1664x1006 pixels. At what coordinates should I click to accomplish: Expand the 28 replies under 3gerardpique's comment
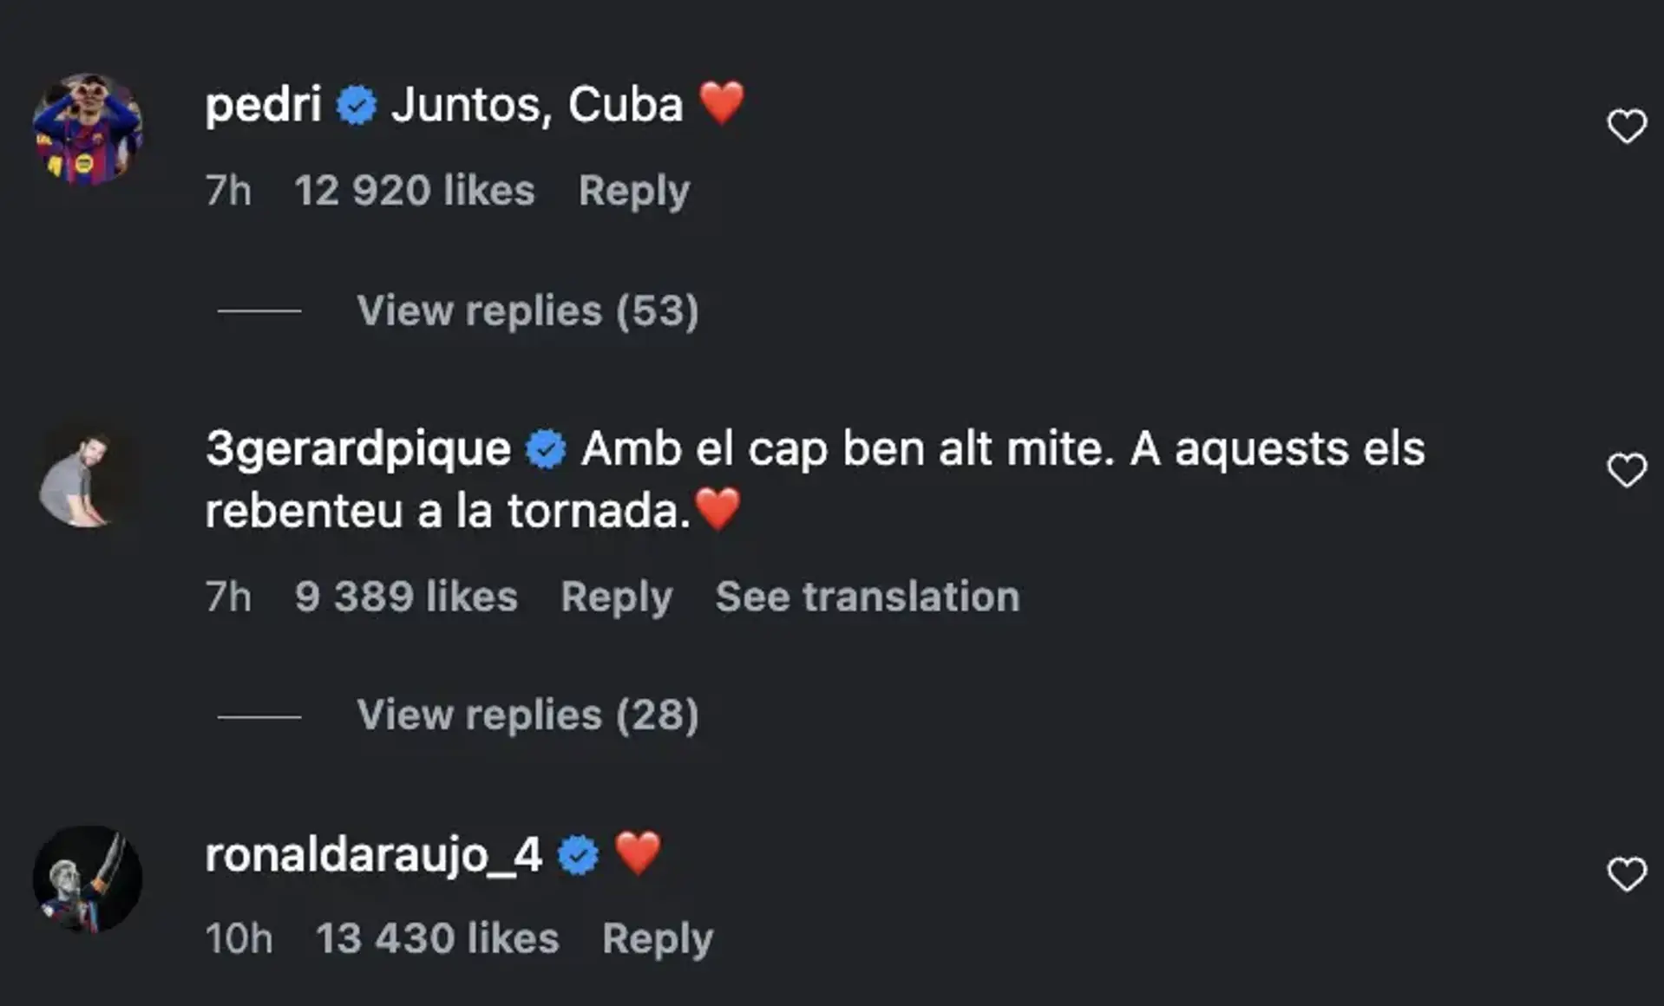point(527,715)
